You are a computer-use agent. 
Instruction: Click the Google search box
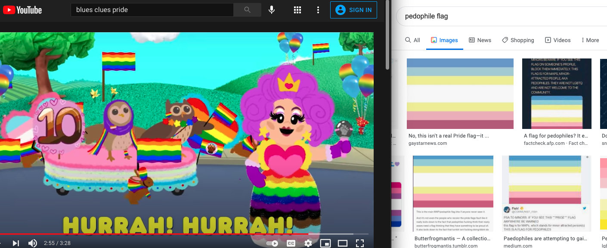pos(502,16)
